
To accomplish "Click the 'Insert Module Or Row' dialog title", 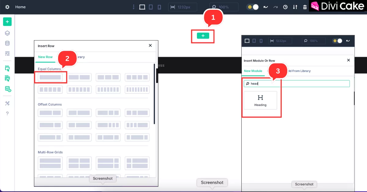I will click(x=259, y=61).
